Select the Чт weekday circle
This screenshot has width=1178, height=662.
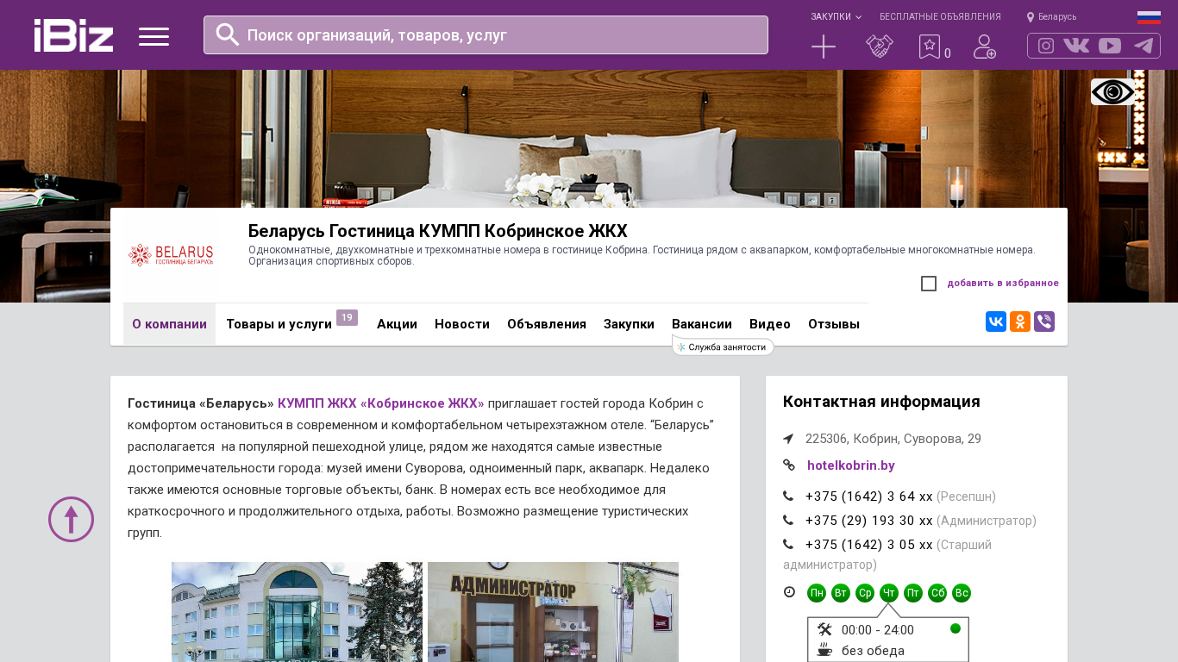click(889, 593)
